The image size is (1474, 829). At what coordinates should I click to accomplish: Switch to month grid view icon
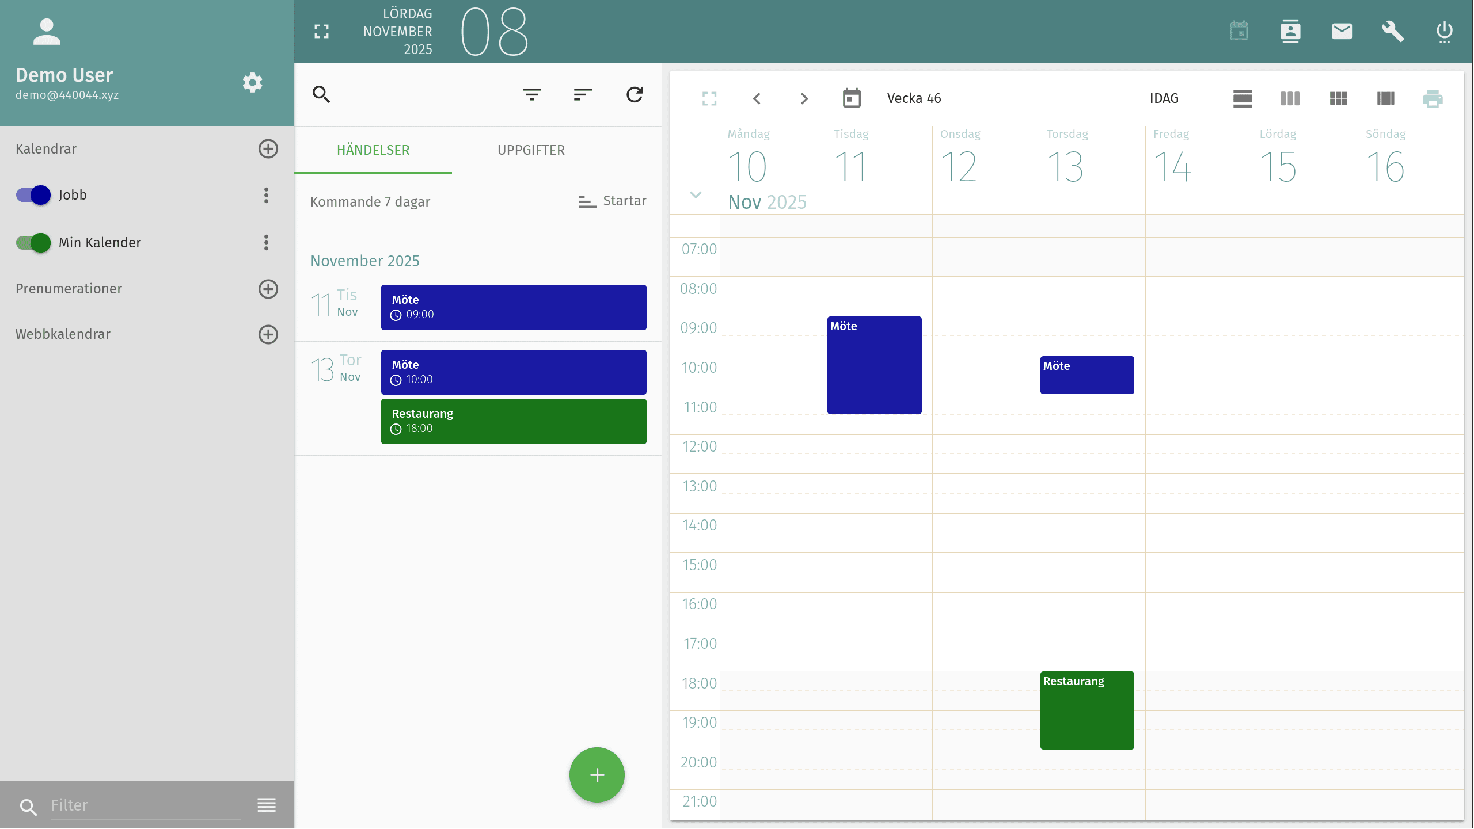pos(1338,98)
